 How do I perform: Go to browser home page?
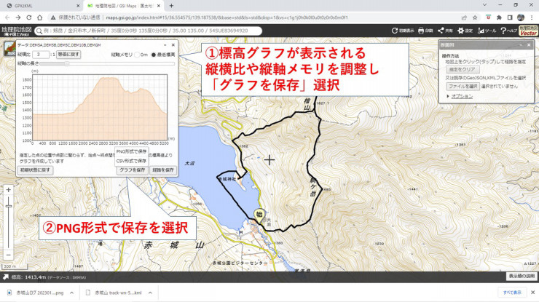[x=40, y=17]
